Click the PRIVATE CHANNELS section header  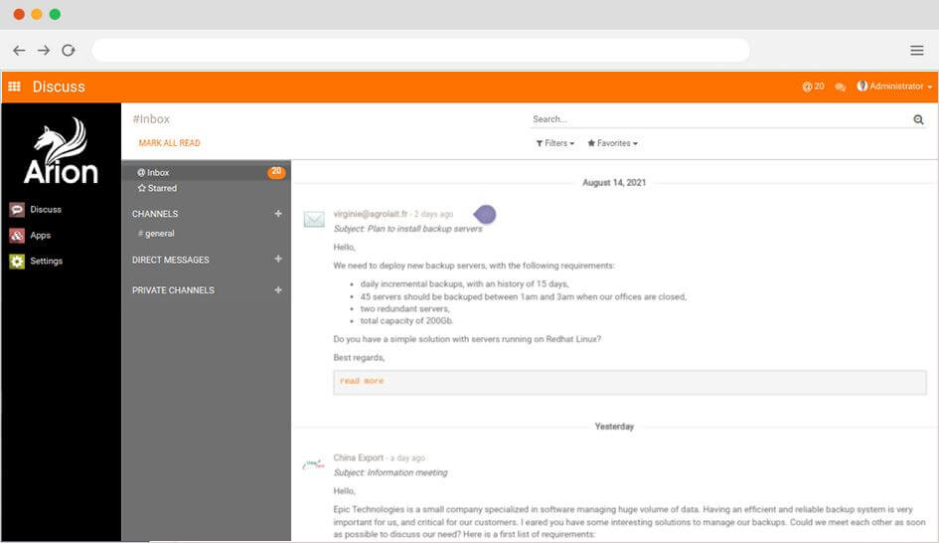pos(173,290)
